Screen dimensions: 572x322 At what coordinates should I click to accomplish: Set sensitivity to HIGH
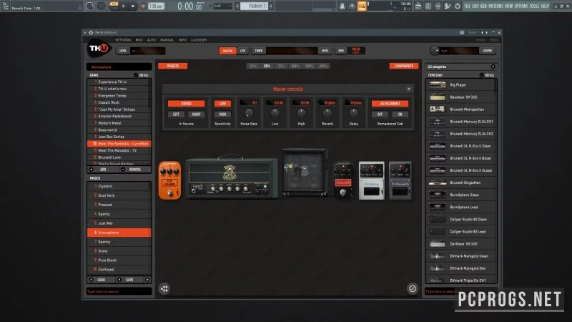click(222, 114)
